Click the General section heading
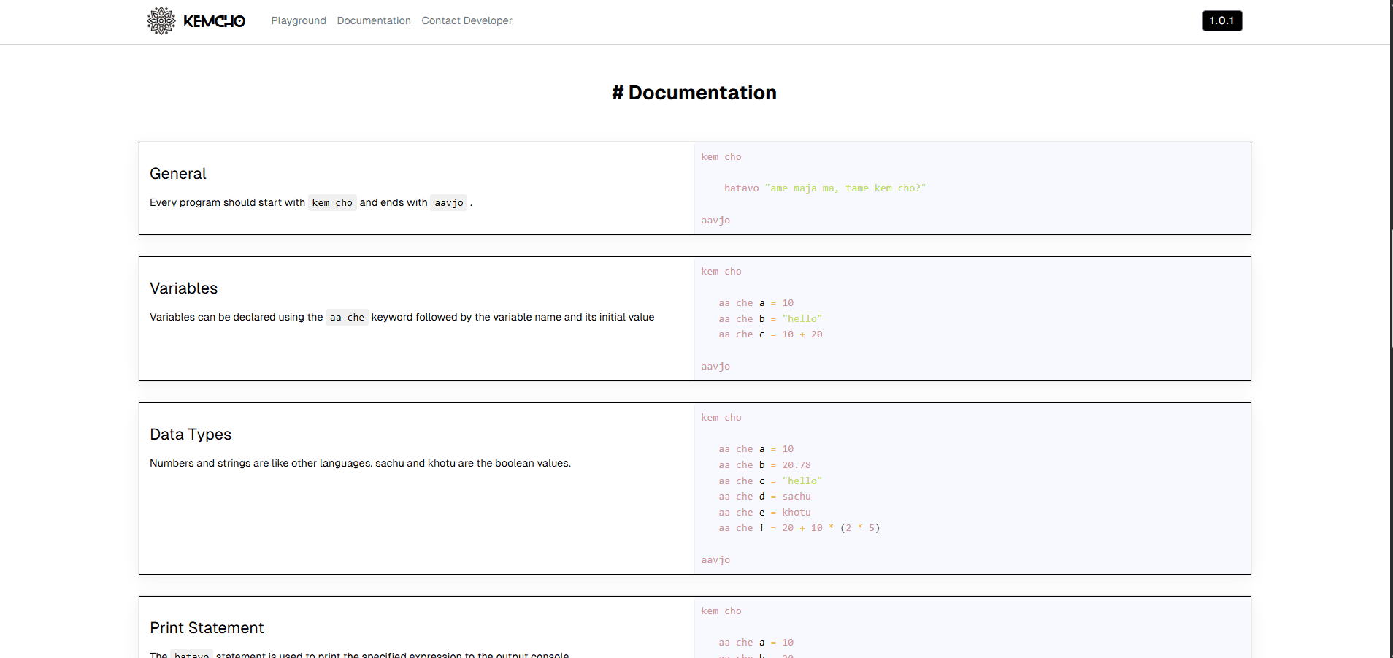This screenshot has height=658, width=1393. point(178,174)
